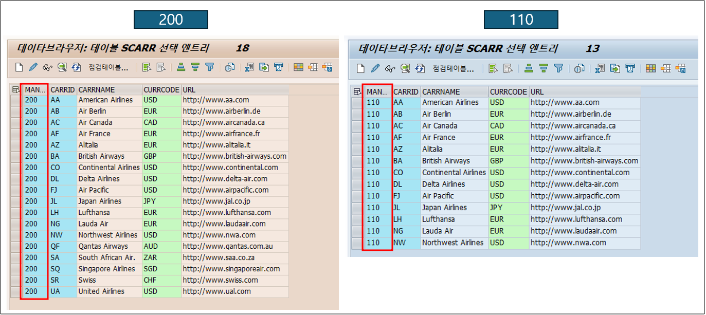Select row marker for United Airlines row

coord(16,291)
